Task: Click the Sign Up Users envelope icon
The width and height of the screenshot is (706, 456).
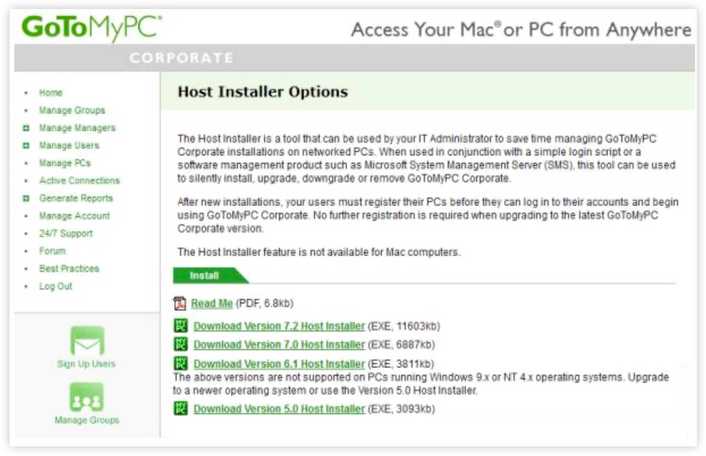Action: tap(87, 341)
